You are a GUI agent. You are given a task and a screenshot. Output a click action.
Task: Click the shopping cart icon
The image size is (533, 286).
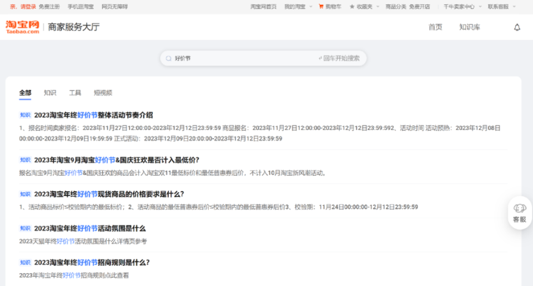[321, 7]
